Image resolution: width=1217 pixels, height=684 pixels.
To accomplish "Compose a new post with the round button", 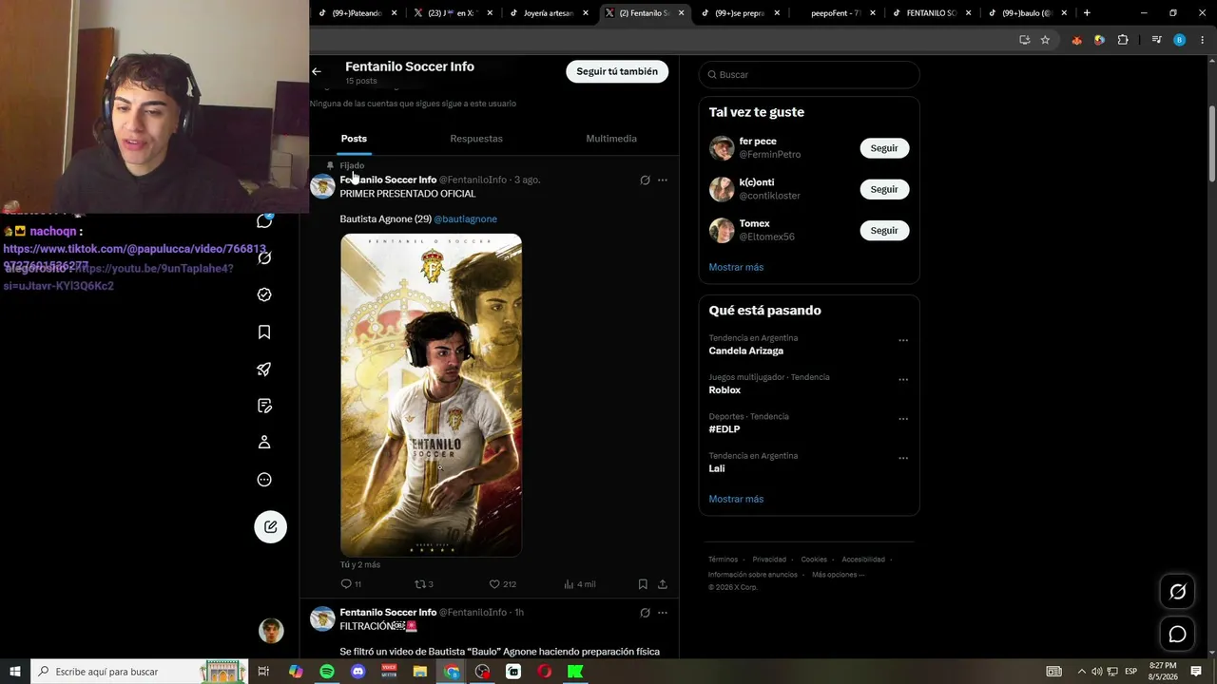I will point(271,527).
